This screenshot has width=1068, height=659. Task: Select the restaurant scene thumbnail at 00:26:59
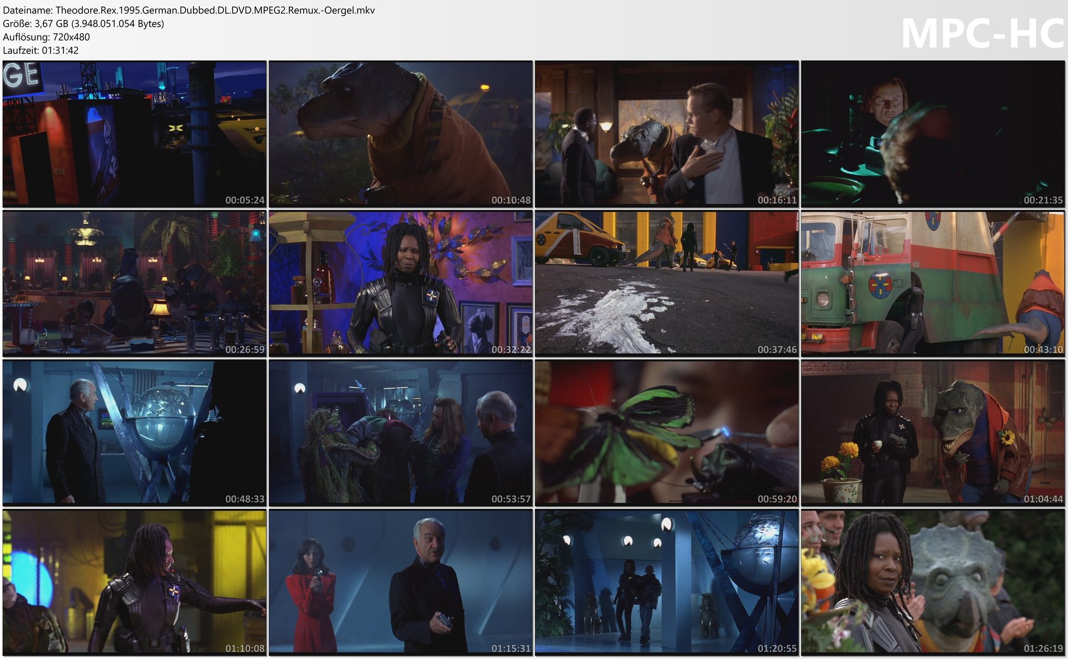tap(134, 283)
